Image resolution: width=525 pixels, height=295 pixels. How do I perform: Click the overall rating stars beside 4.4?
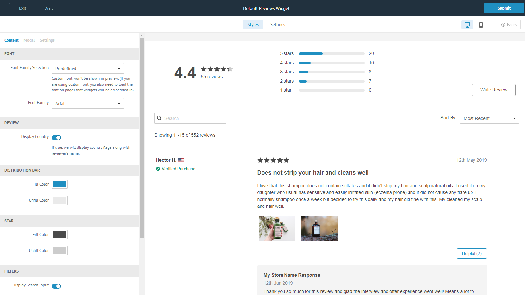[217, 69]
